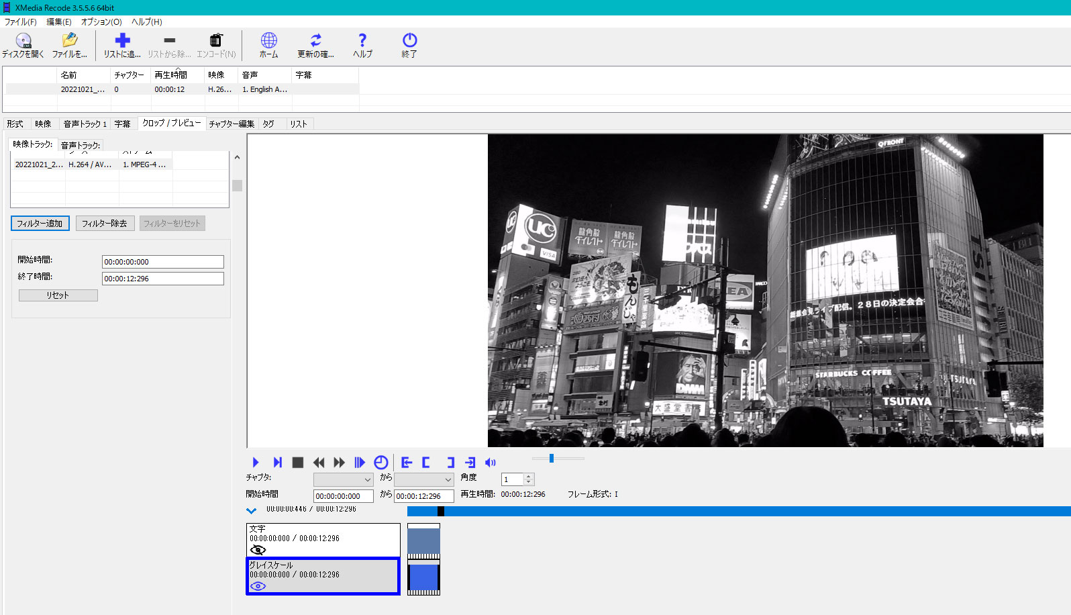The height and width of the screenshot is (615, 1071).
Task: Select the file row 20221021_ in the list
Action: (183, 89)
